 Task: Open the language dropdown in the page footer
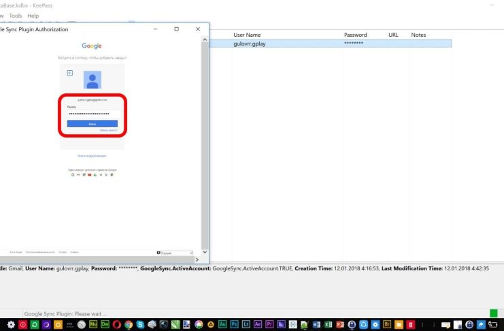coord(177,253)
